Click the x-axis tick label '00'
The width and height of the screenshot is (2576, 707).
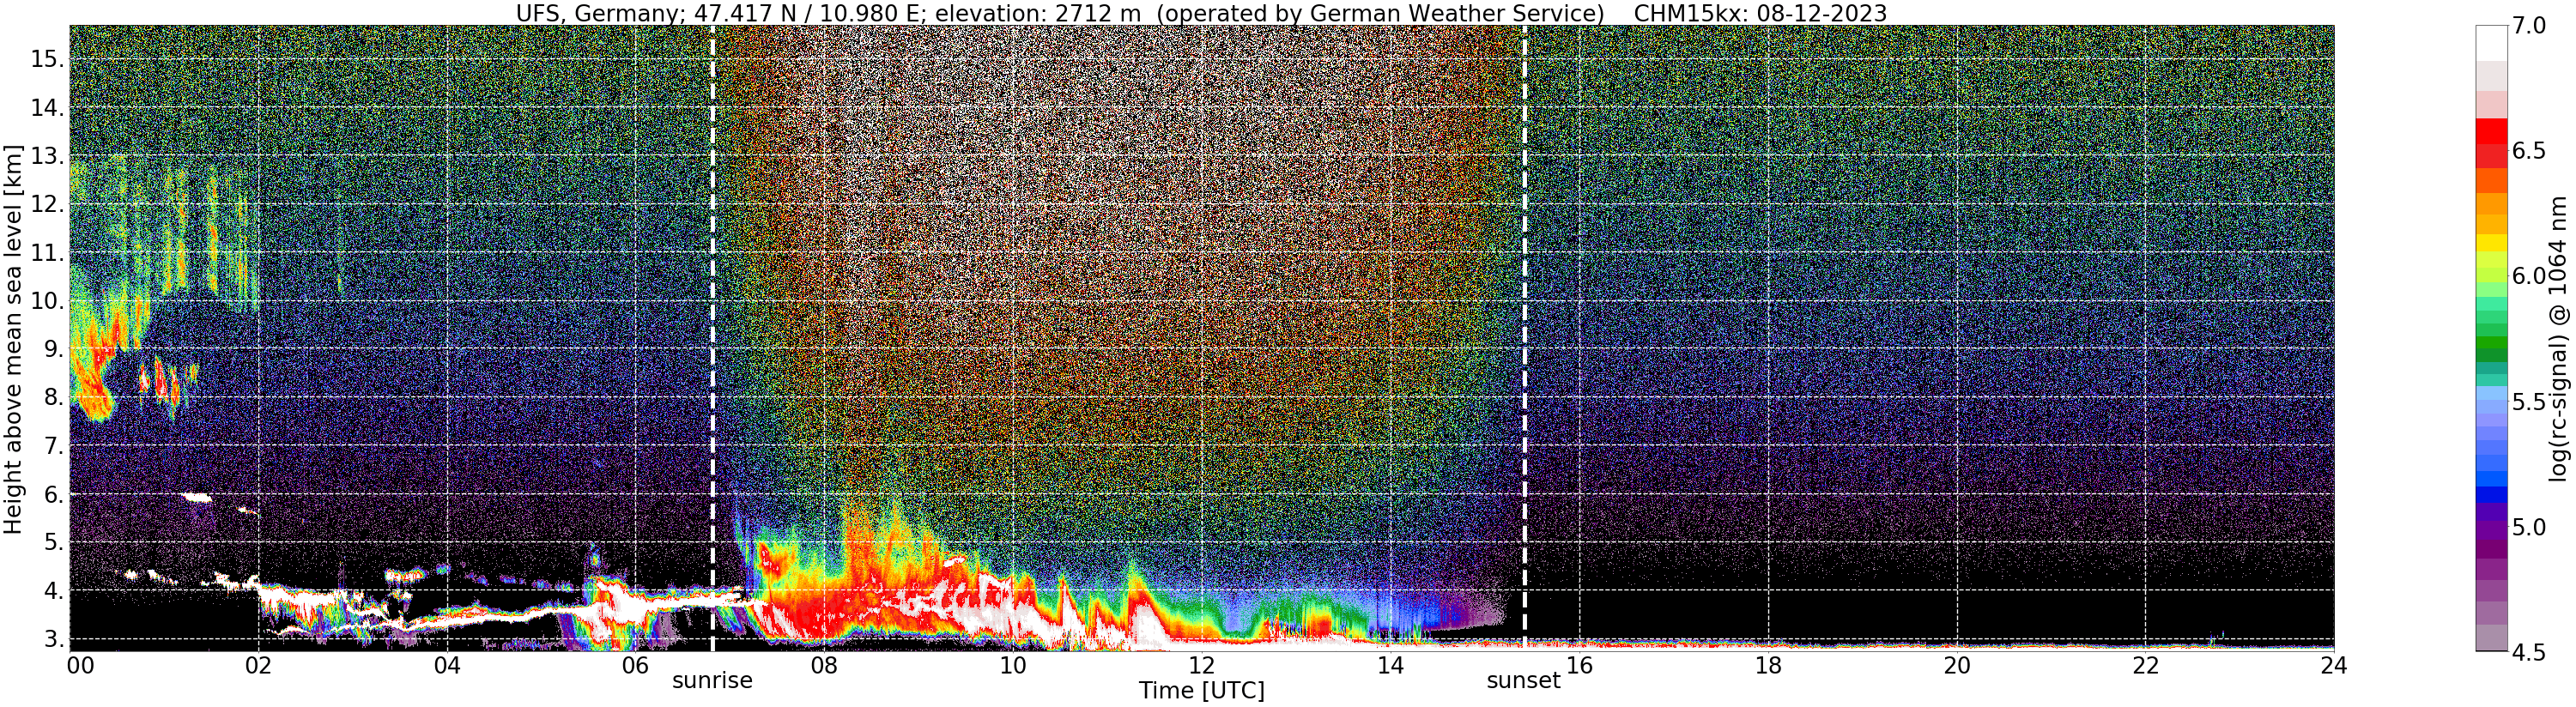pyautogui.click(x=80, y=666)
